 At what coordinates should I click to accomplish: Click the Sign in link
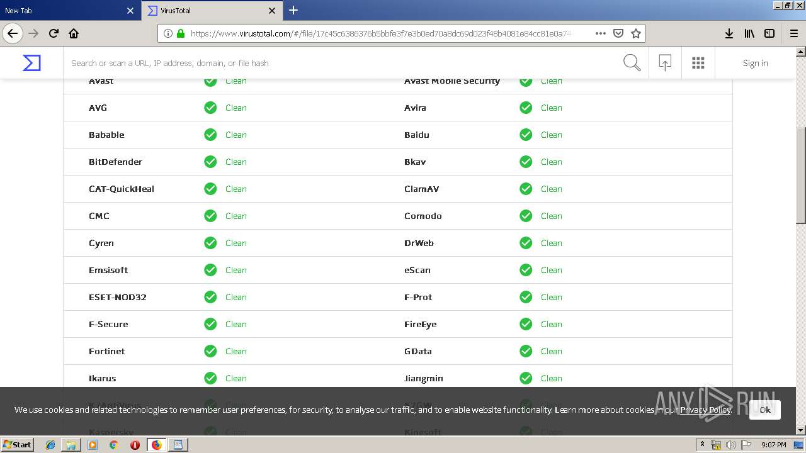tap(755, 63)
